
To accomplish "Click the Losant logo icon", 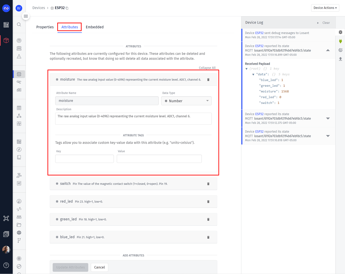I will (x=6, y=8).
